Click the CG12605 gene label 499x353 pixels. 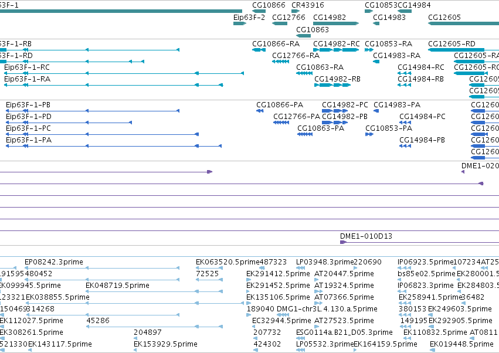pos(444,17)
